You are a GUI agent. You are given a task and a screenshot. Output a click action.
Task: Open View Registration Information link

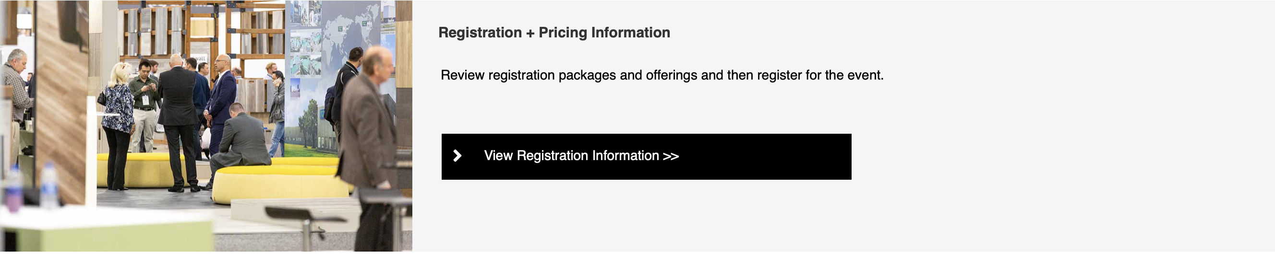[x=646, y=157]
